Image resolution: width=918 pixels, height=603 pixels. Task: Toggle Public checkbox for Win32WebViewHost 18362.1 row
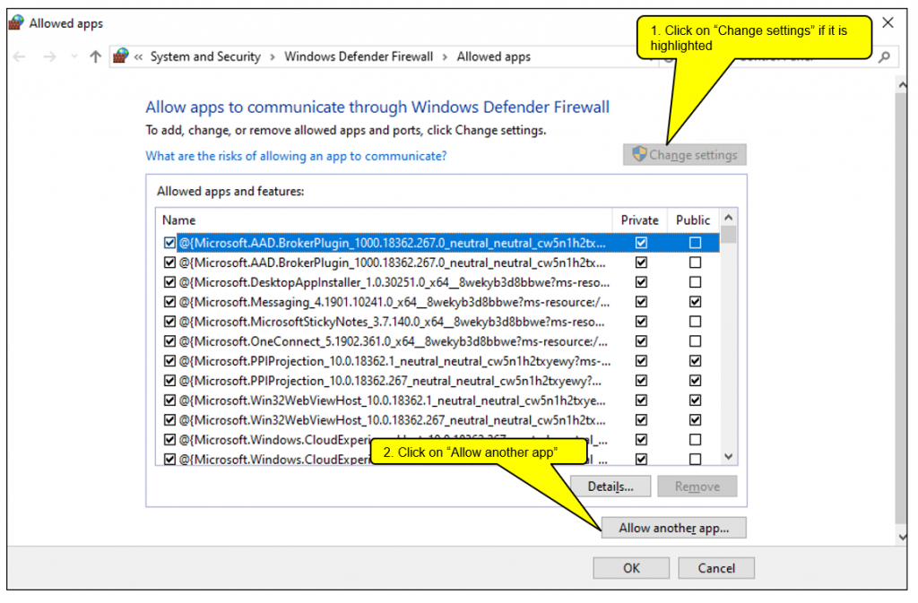point(695,400)
